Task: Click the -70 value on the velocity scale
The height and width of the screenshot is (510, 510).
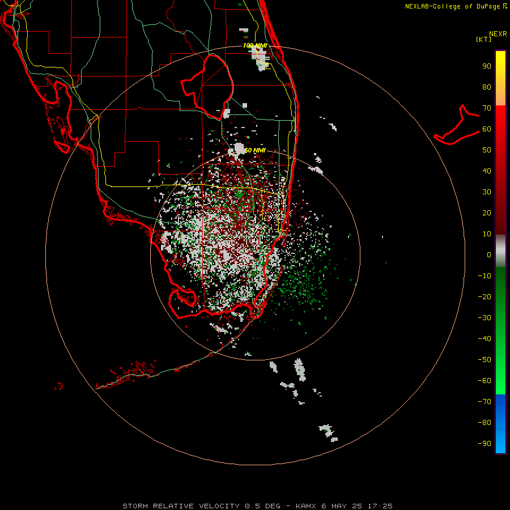Action: tap(484, 402)
